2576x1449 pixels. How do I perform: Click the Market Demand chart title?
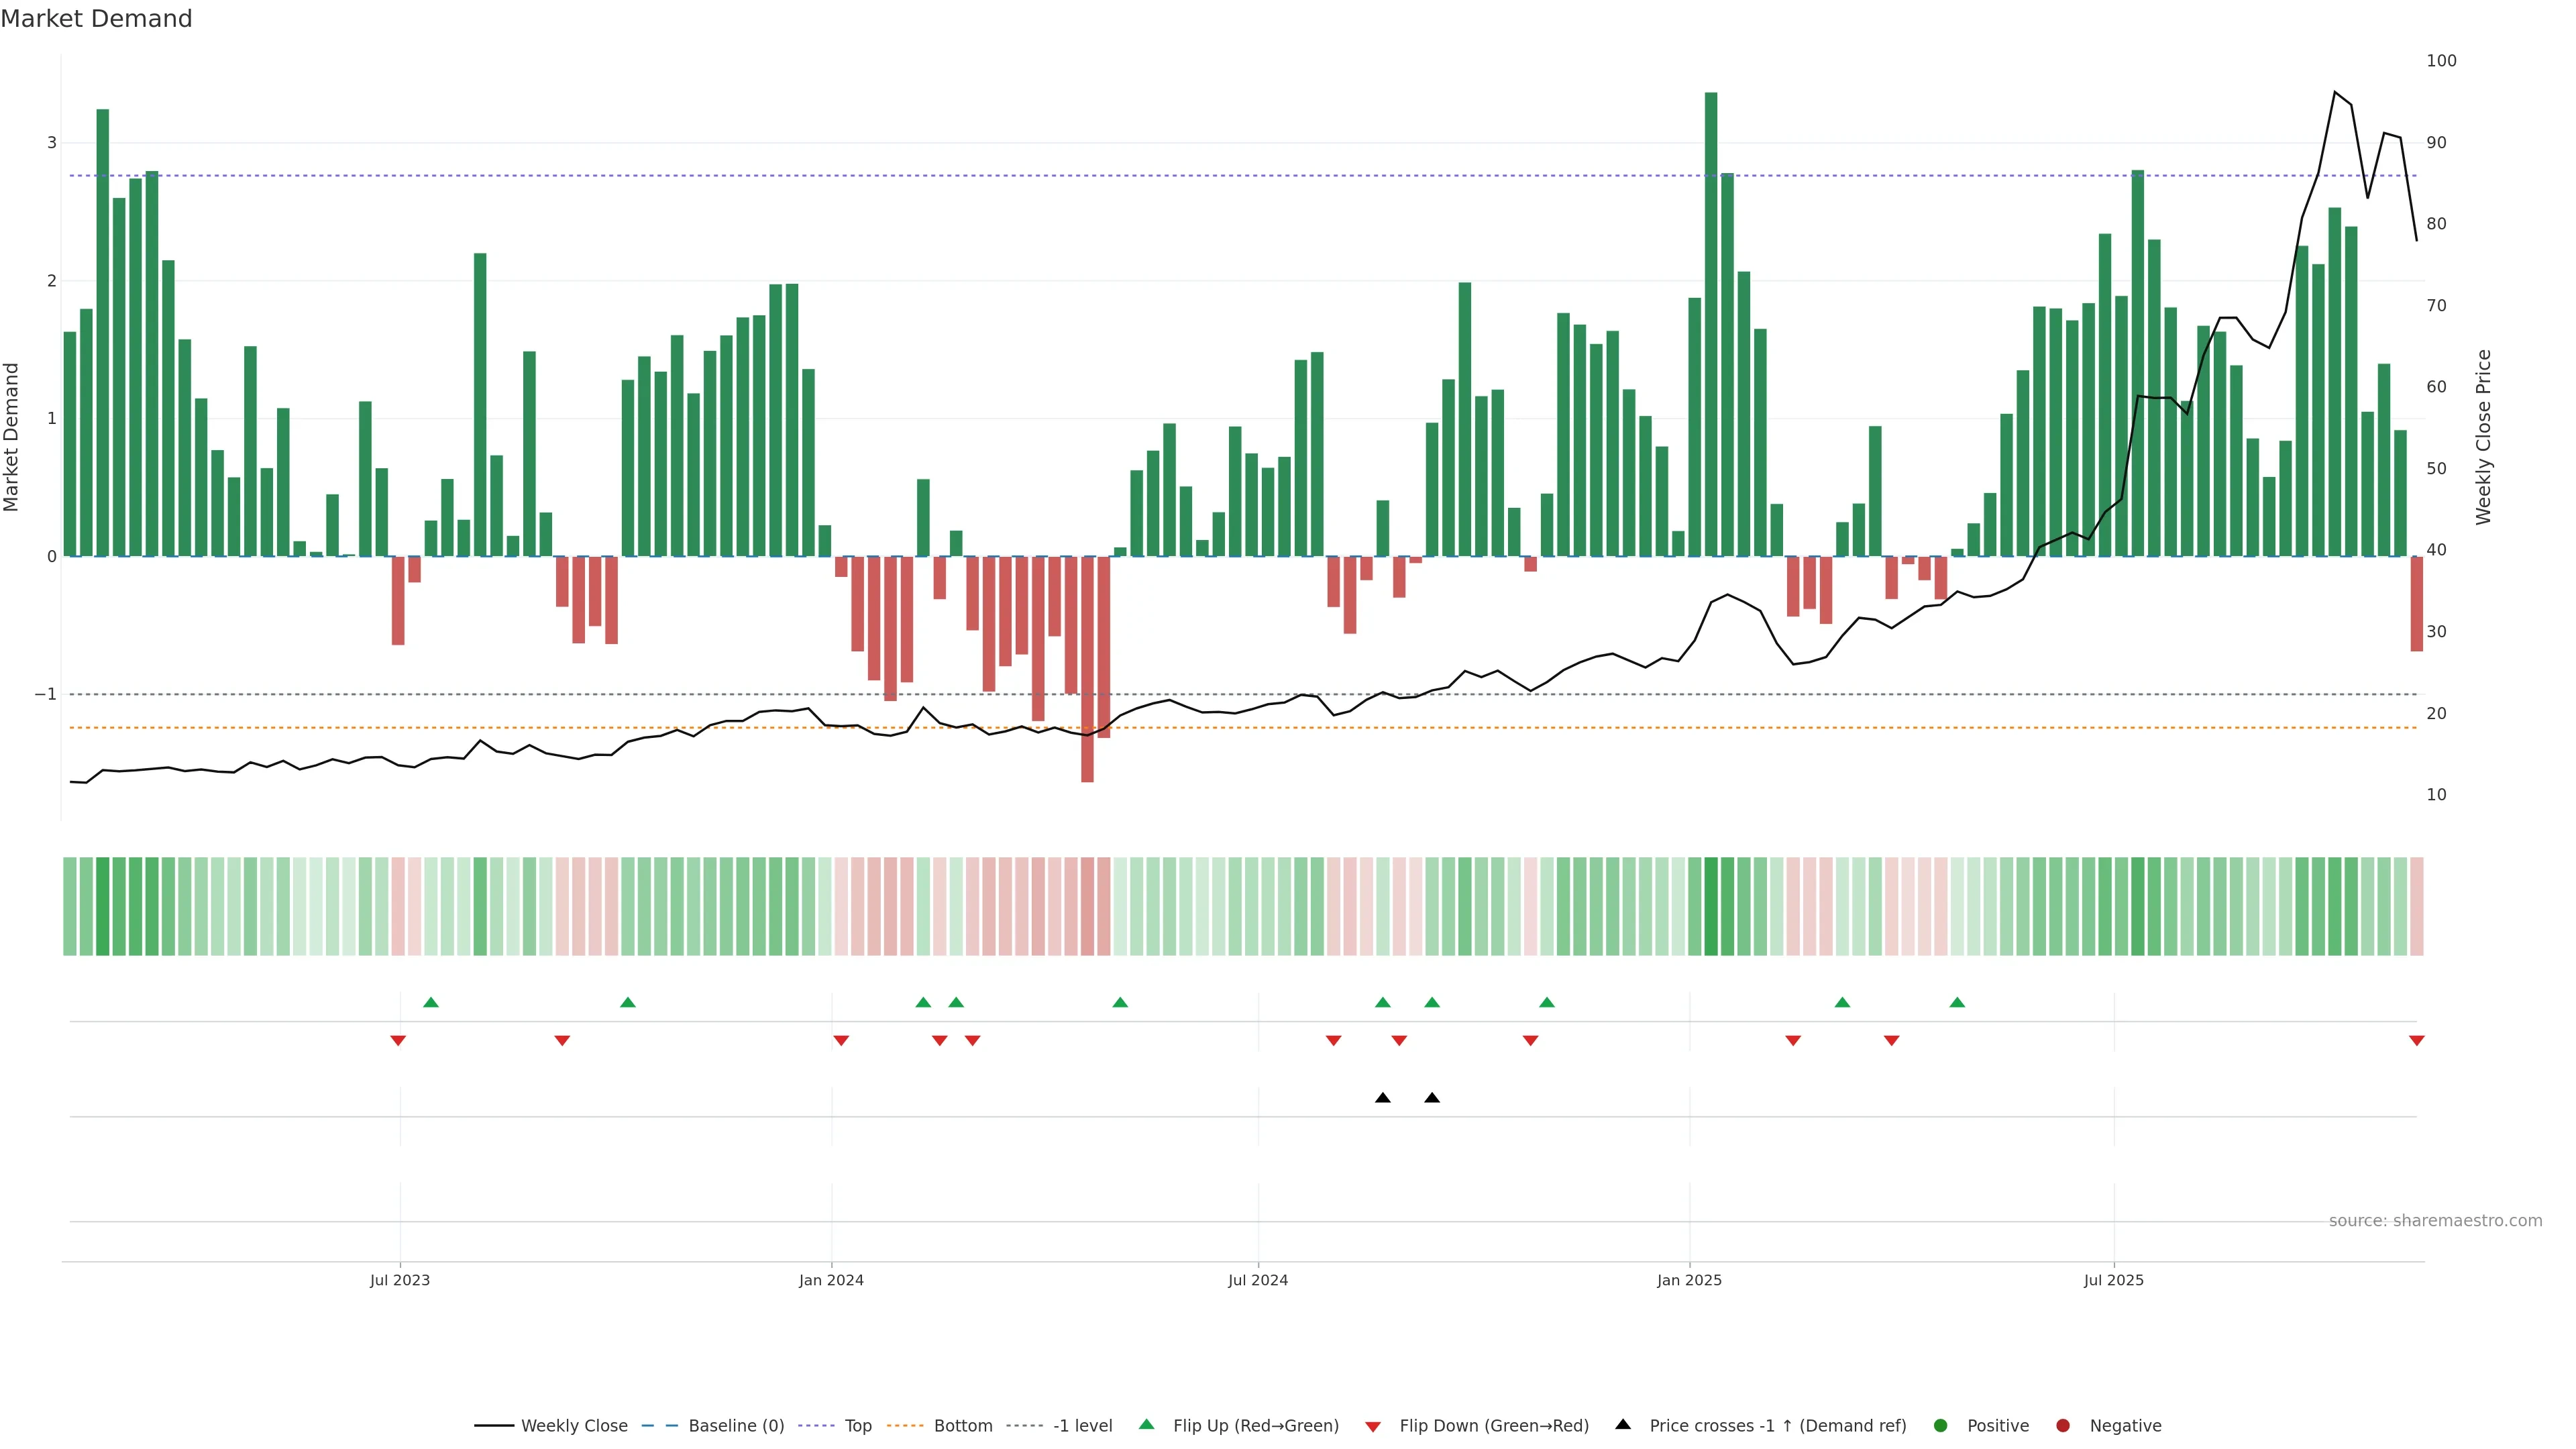[96, 19]
